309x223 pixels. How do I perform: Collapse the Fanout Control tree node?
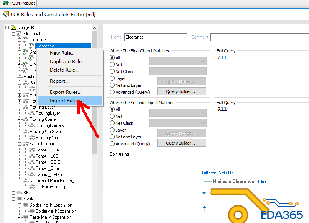click(x=20, y=144)
